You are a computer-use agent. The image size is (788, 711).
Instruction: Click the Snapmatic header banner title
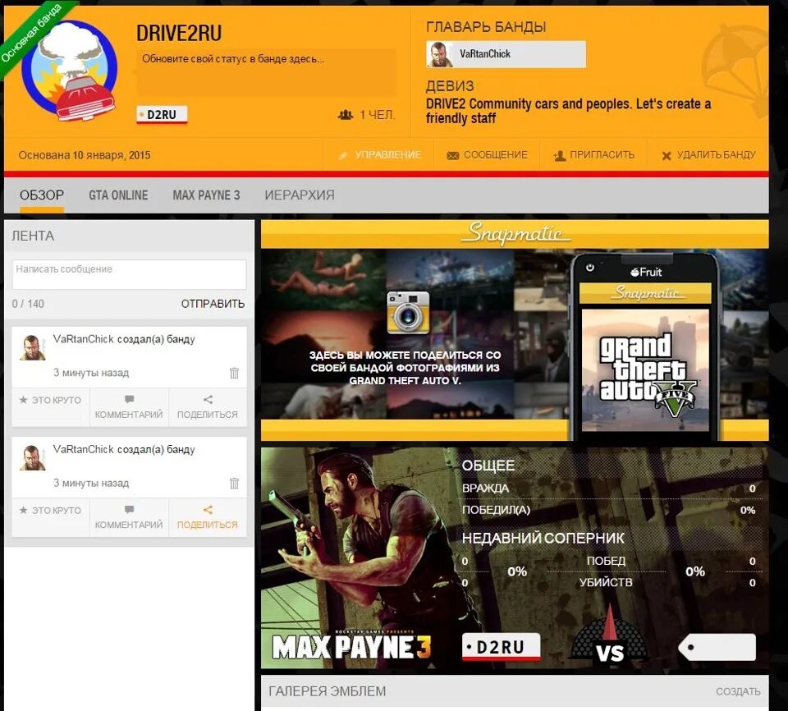[515, 233]
